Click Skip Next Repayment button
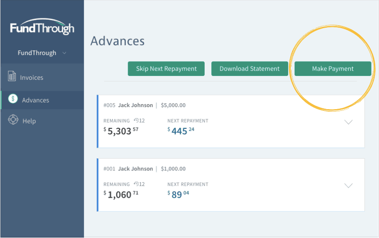The image size is (379, 238). (166, 69)
